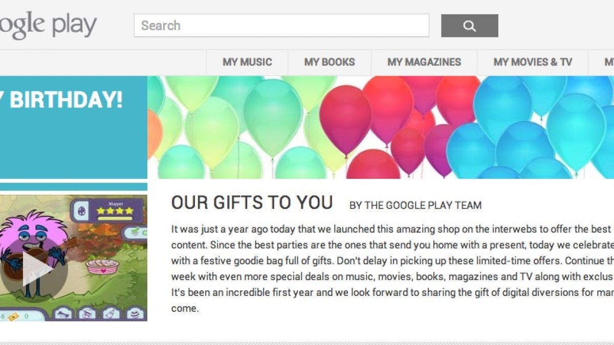Open the My Music tab
Viewport: 614px width, 345px height.
247,62
